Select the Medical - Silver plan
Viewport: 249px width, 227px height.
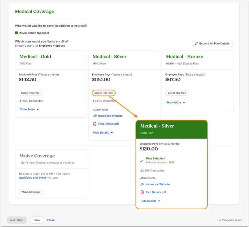(104, 93)
